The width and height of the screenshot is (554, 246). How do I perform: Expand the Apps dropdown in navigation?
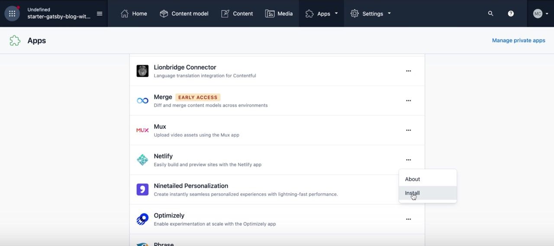322,13
